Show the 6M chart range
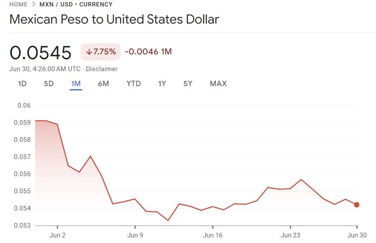Image resolution: width=376 pixels, height=243 pixels. tap(103, 84)
